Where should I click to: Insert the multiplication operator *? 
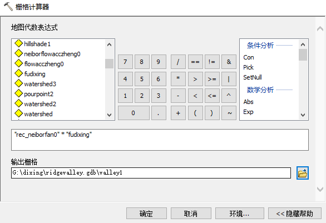click(x=178, y=79)
